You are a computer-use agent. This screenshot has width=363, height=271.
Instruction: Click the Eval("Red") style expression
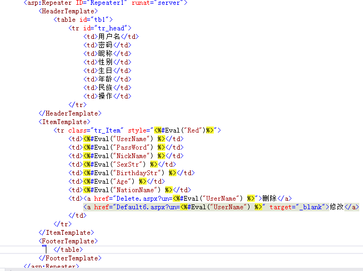click(184, 130)
